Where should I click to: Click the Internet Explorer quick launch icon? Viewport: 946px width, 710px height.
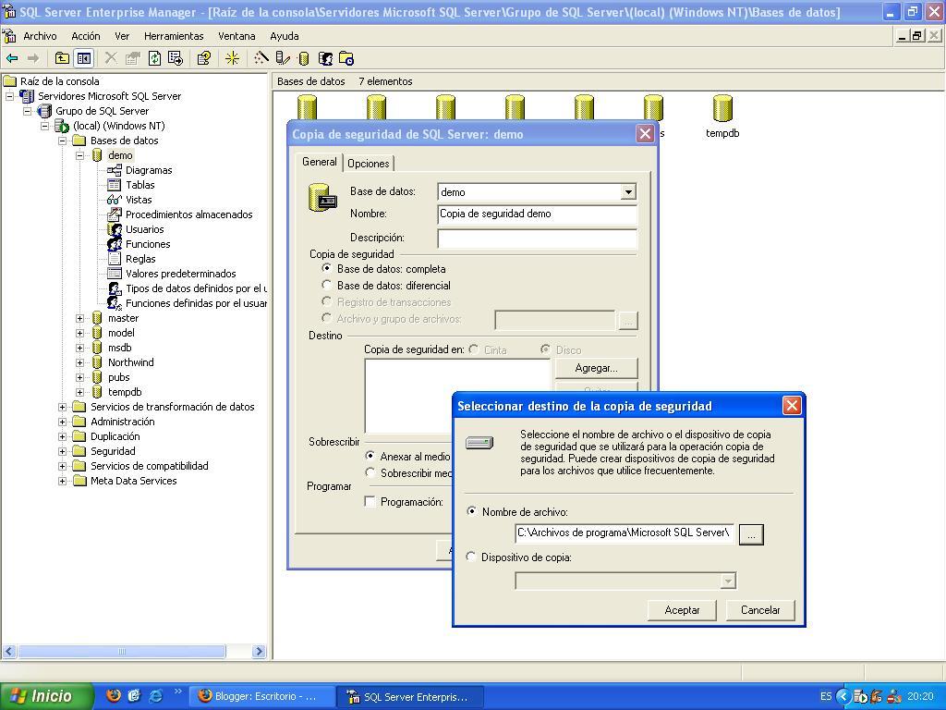(x=155, y=695)
